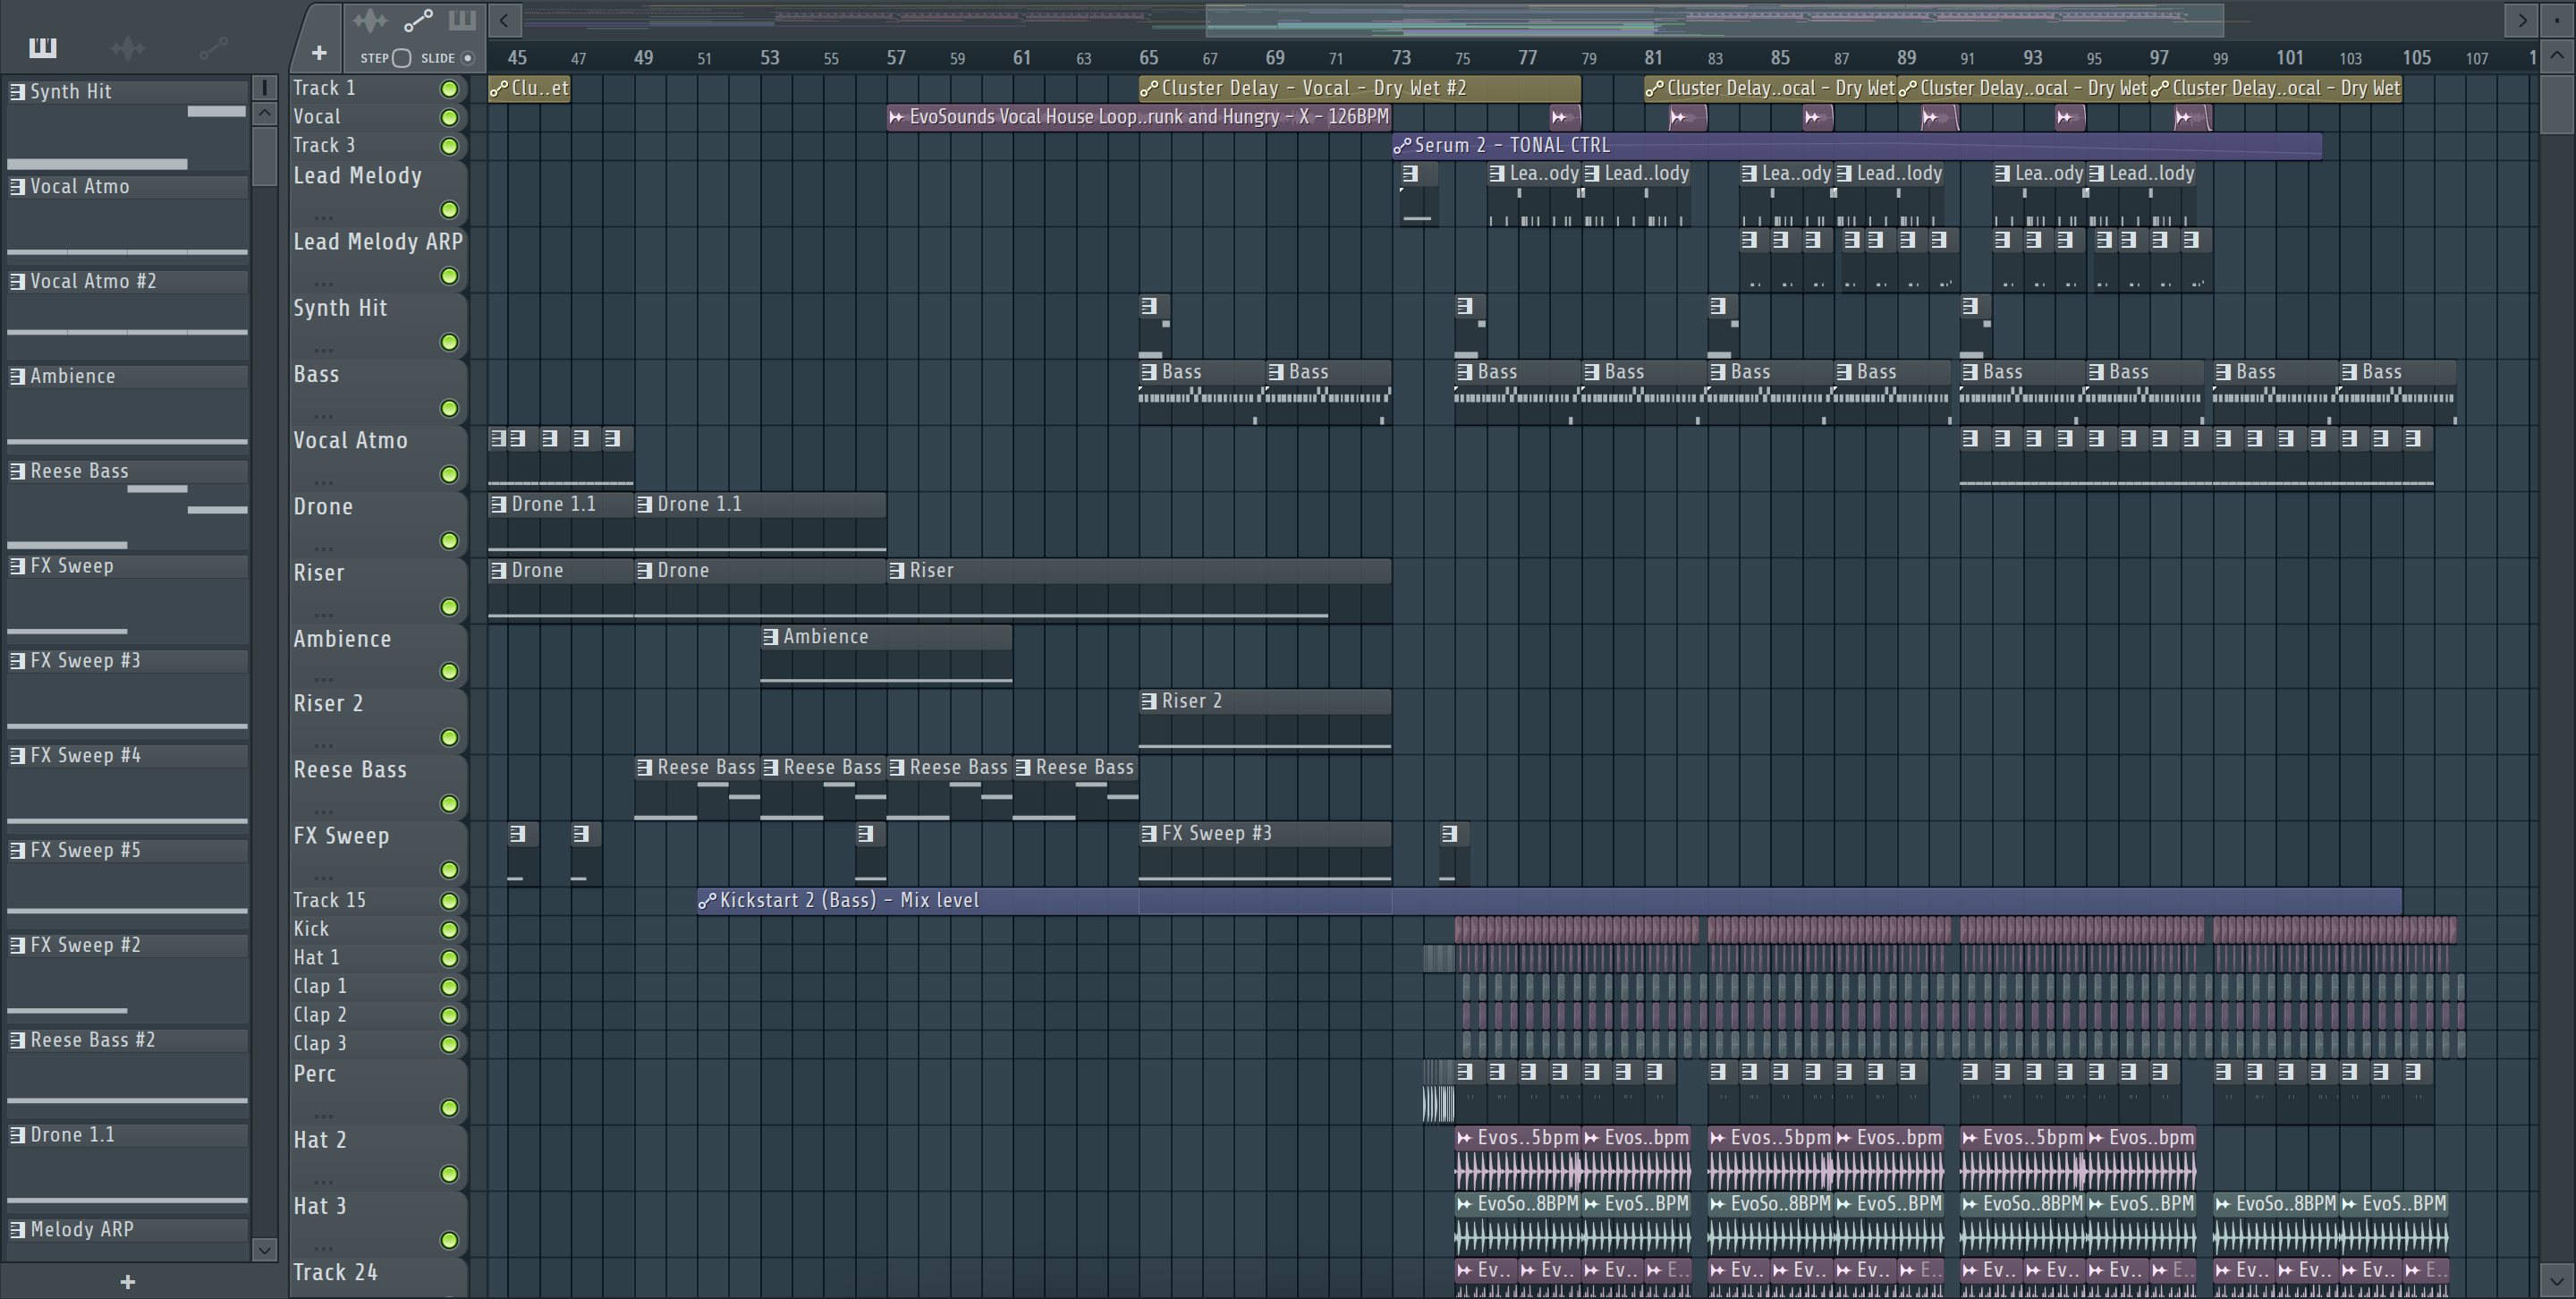Open the first Bass clip menu at bar 65
Image resolution: width=2576 pixels, height=1299 pixels.
(x=1149, y=371)
